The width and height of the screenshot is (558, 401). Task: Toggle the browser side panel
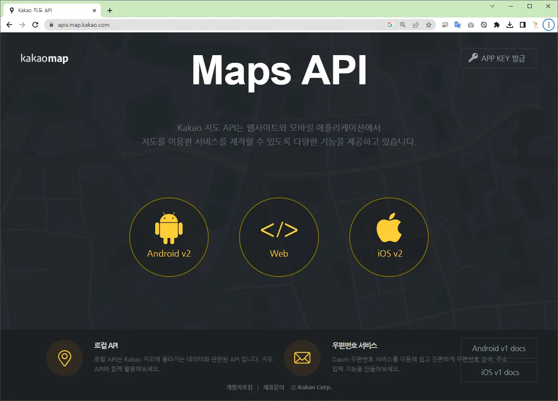(x=523, y=25)
